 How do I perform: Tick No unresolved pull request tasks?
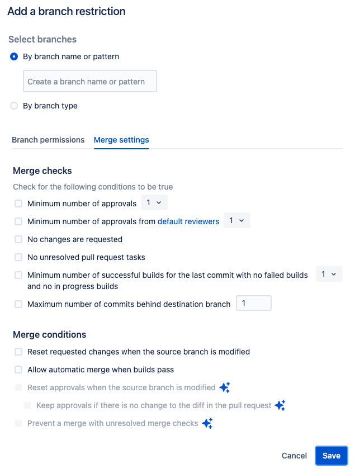click(18, 257)
